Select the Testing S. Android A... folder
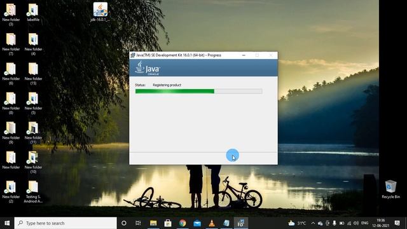The height and width of the screenshot is (229, 407). pyautogui.click(x=33, y=192)
